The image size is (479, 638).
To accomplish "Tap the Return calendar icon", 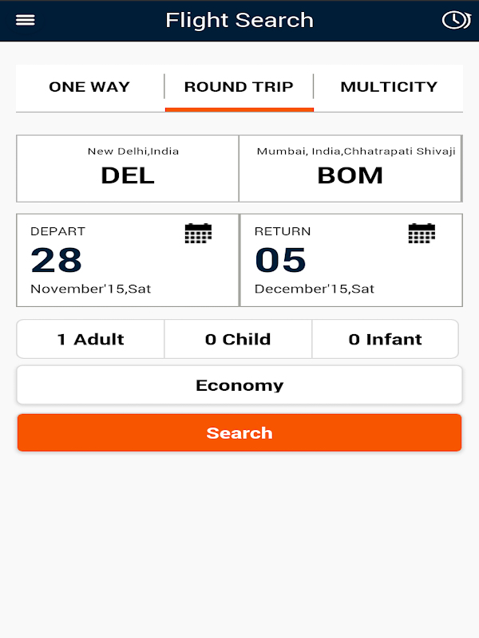I will pyautogui.click(x=422, y=234).
